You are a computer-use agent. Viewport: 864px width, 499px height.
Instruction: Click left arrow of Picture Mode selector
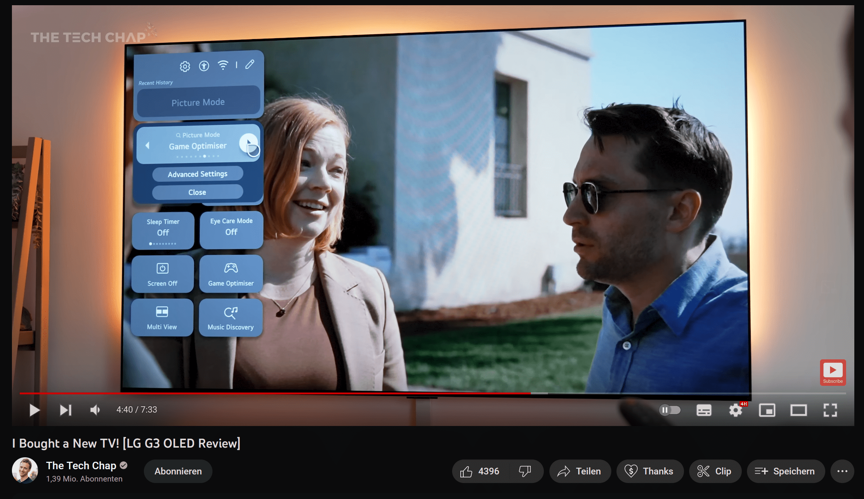tap(148, 145)
